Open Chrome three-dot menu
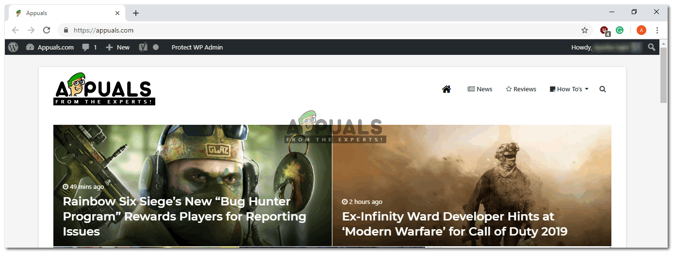Screen dimensions: 673x253 coord(657,30)
